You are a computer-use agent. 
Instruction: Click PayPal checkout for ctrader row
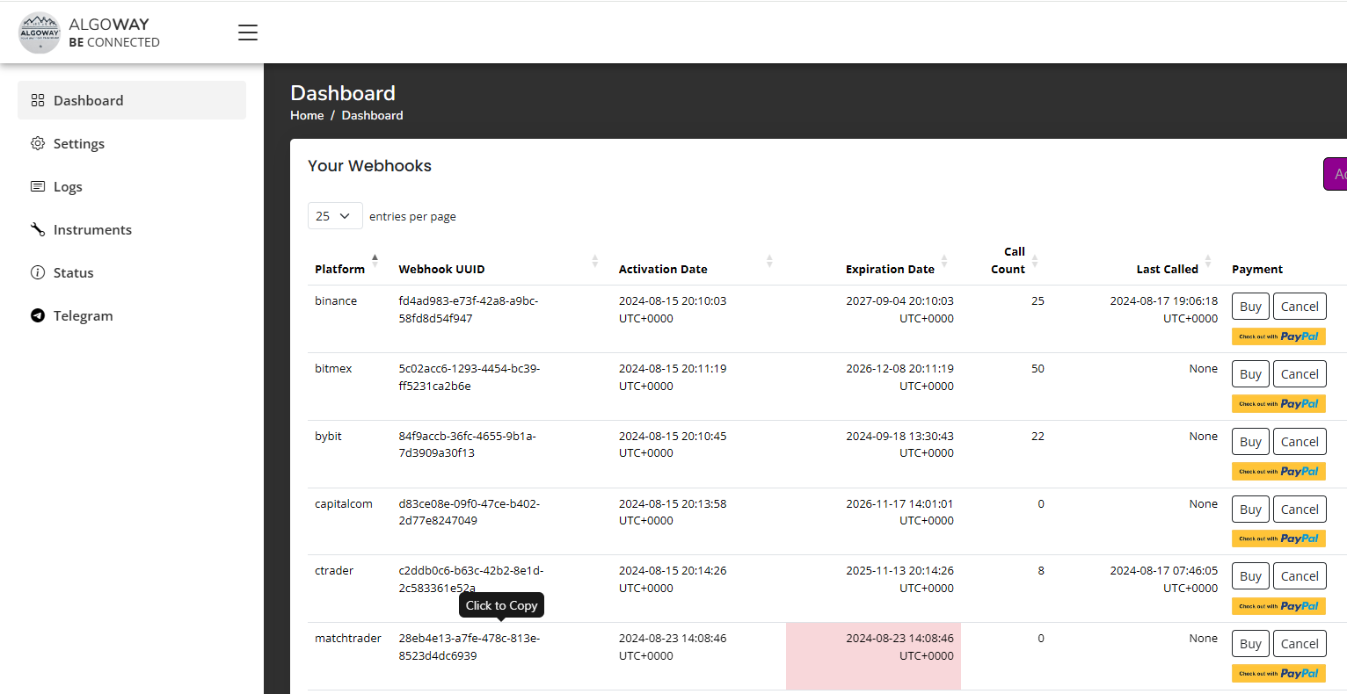(1278, 606)
